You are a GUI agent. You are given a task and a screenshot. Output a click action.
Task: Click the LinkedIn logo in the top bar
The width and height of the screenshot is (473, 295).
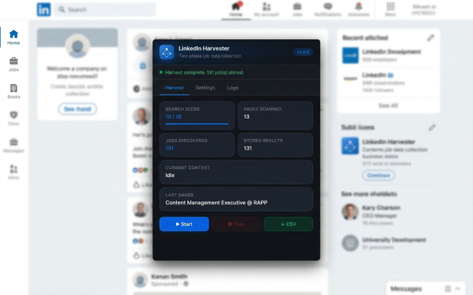[44, 10]
